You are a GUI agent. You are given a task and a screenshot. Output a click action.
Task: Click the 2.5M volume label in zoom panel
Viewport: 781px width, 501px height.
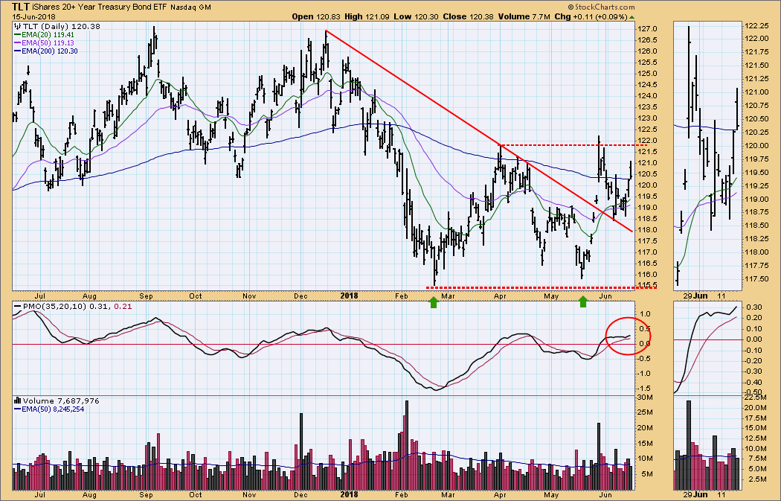click(x=758, y=479)
